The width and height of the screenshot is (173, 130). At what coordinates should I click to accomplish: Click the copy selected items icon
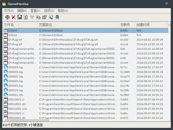pyautogui.click(x=38, y=17)
